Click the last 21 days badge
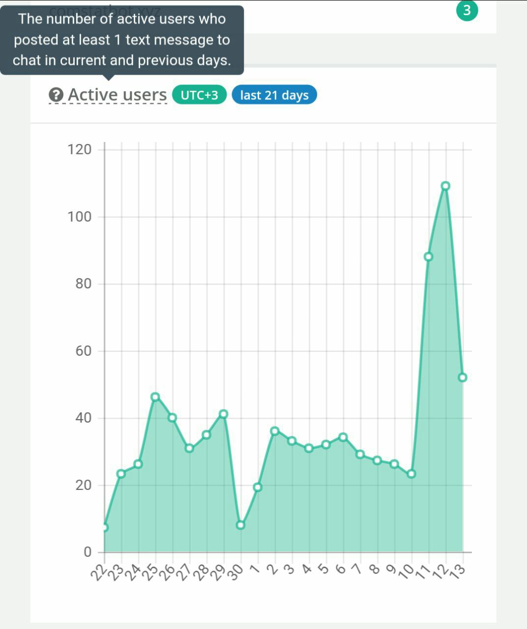This screenshot has width=527, height=629. click(274, 95)
